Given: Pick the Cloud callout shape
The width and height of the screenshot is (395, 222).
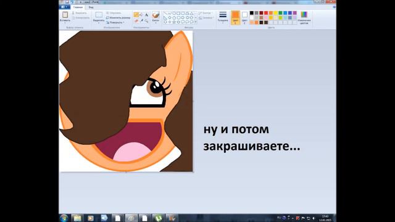Looking at the screenshot, I should click(192, 22).
